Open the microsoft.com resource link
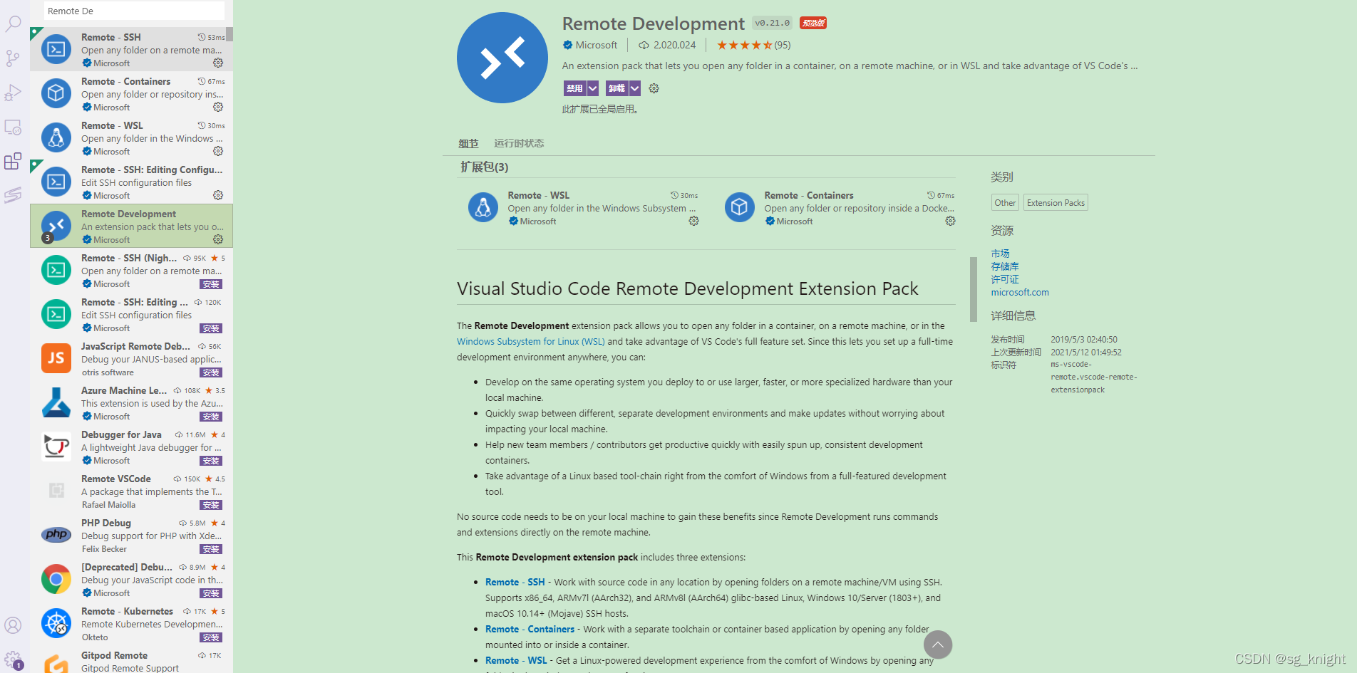Screen dimensions: 1357x673 point(1020,292)
